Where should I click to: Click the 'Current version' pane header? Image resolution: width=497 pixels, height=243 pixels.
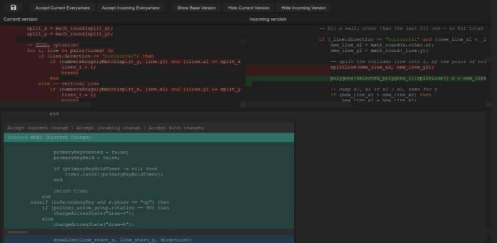click(x=20, y=19)
